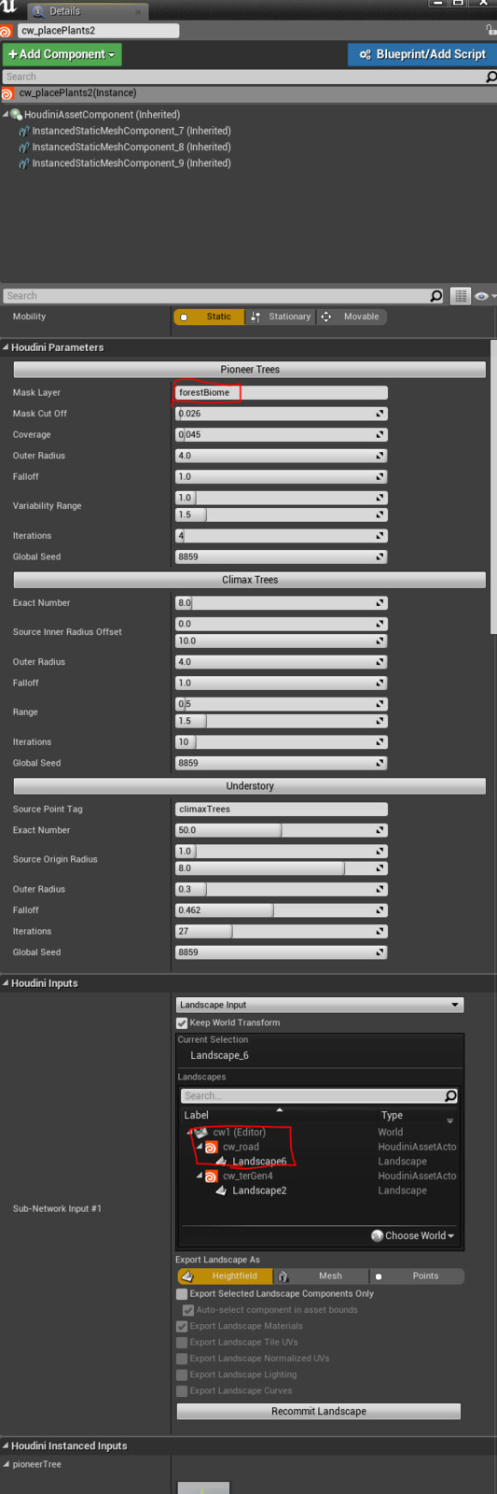Collapse the cw_road node in Landscapes list
Viewport: 497px width, 1494px height.
[x=200, y=1147]
